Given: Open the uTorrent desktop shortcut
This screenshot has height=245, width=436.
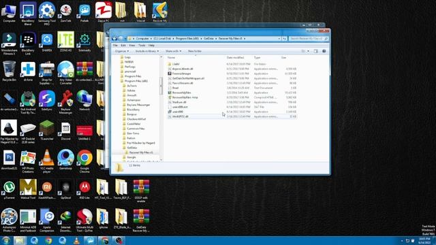Looking at the screenshot, I should pyautogui.click(x=9, y=189).
